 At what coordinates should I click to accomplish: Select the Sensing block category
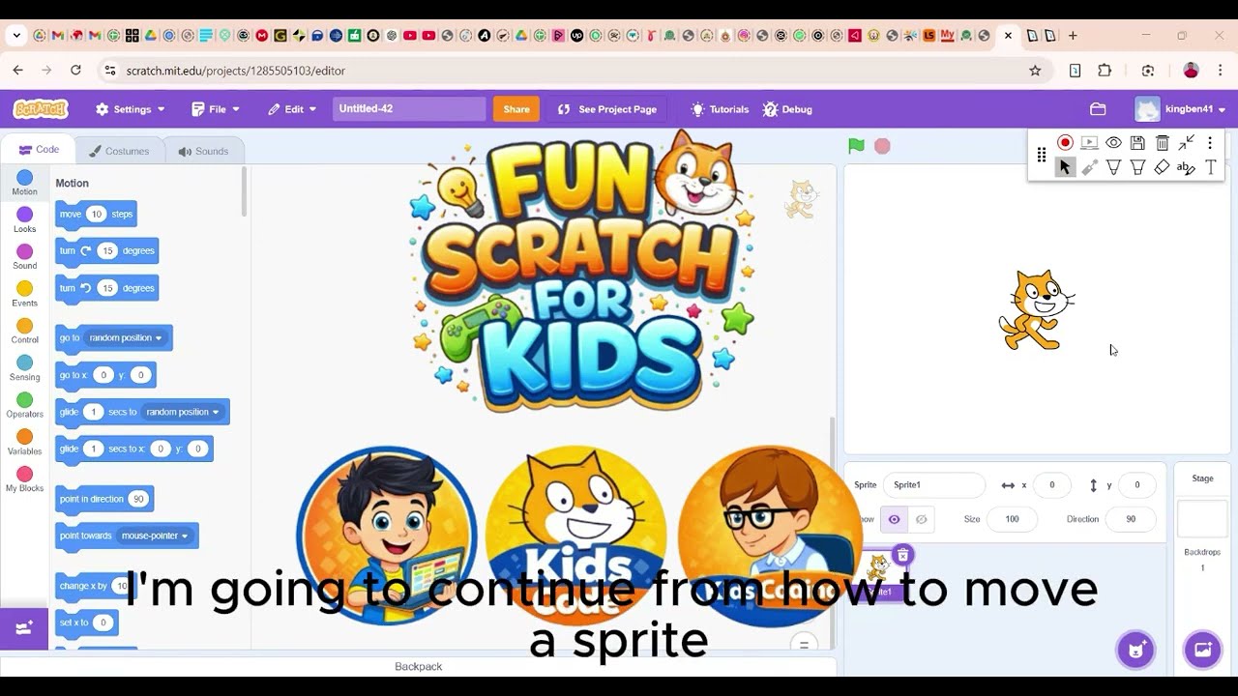pyautogui.click(x=25, y=368)
